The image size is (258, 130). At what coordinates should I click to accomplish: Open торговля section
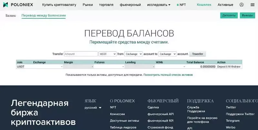[x=106, y=5]
